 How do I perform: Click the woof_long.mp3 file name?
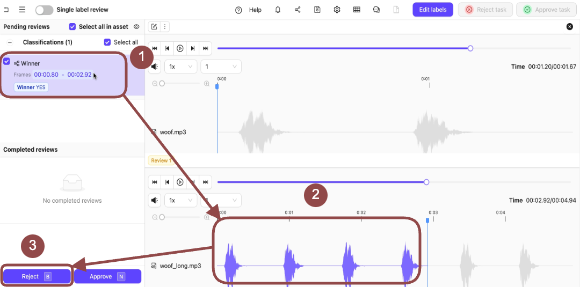pos(180,266)
